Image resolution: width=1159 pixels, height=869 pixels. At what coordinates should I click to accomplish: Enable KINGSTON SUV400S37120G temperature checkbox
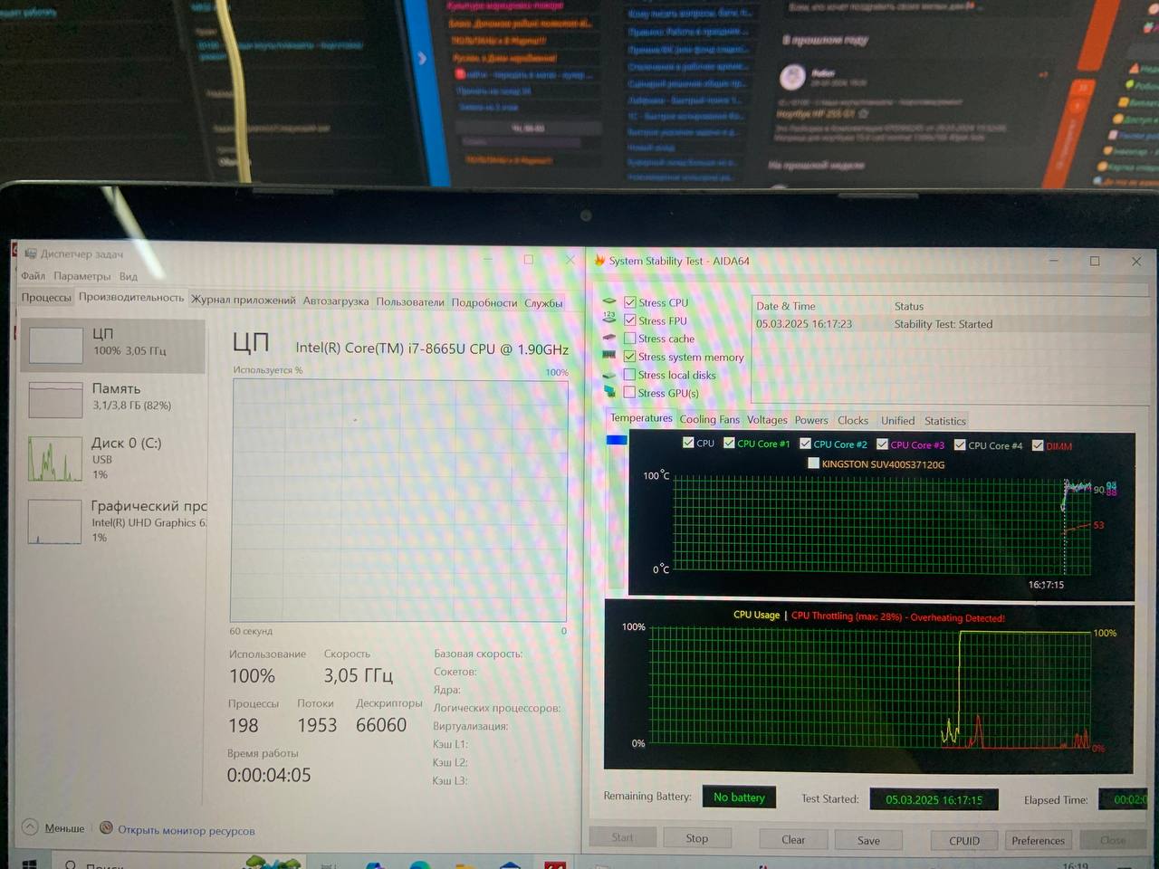(813, 463)
